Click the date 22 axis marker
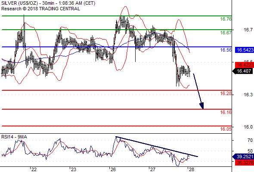The width and height of the screenshot is (254, 172). pyautogui.click(x=34, y=169)
